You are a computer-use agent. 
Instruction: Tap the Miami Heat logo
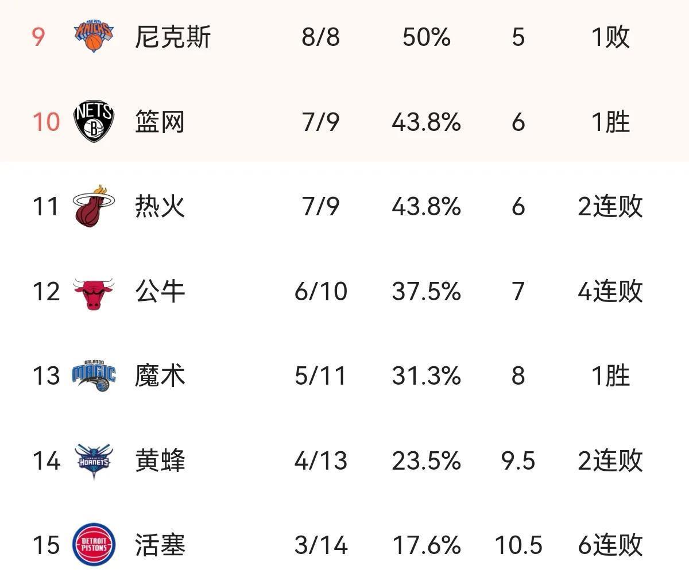click(x=94, y=206)
